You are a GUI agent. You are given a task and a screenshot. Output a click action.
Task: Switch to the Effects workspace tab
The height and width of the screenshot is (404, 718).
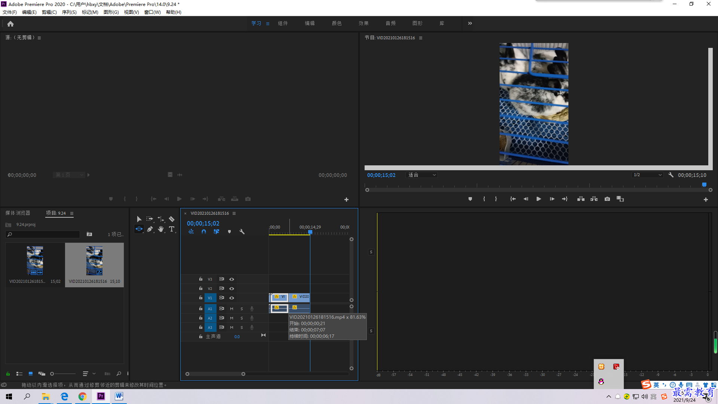pyautogui.click(x=364, y=23)
